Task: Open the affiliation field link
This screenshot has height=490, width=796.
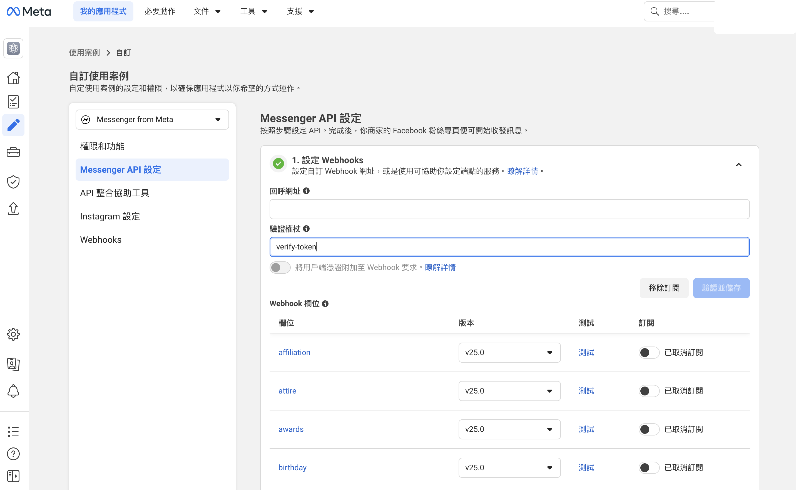Action: coord(294,353)
